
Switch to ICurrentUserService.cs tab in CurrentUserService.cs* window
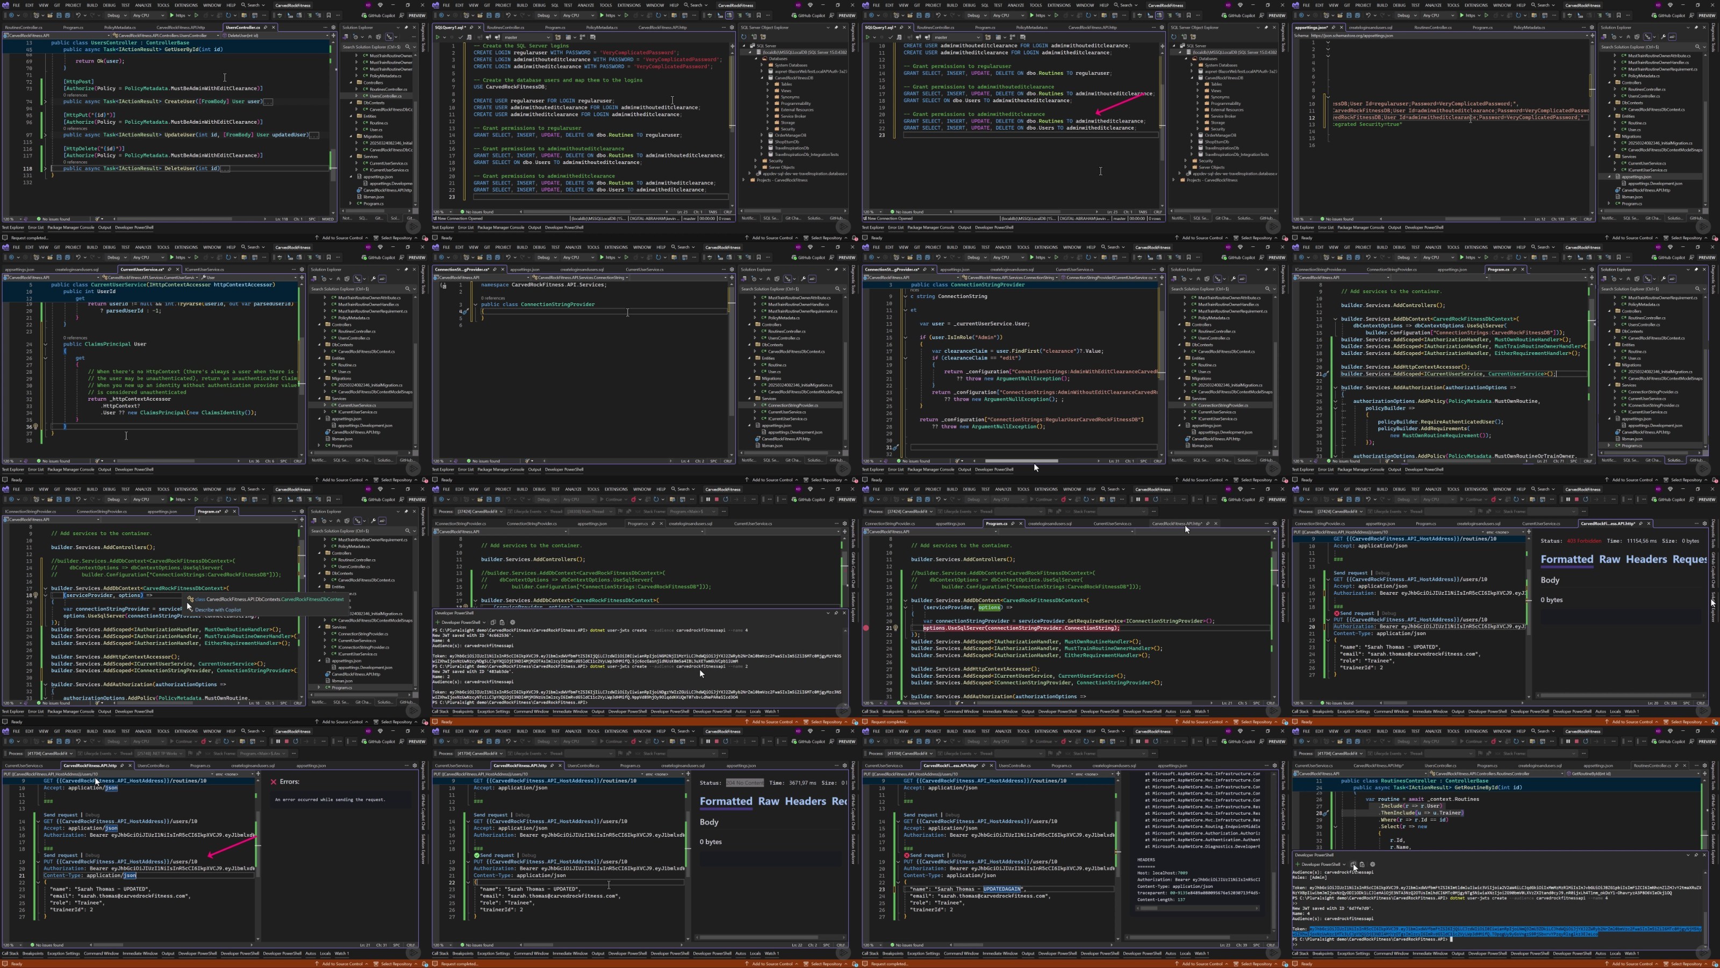[204, 269]
